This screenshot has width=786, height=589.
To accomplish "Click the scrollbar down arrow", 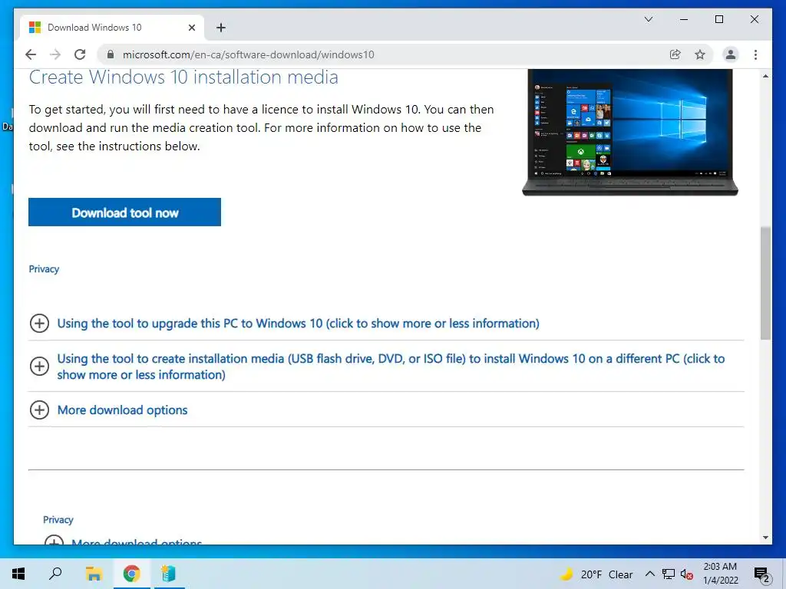I will (765, 538).
